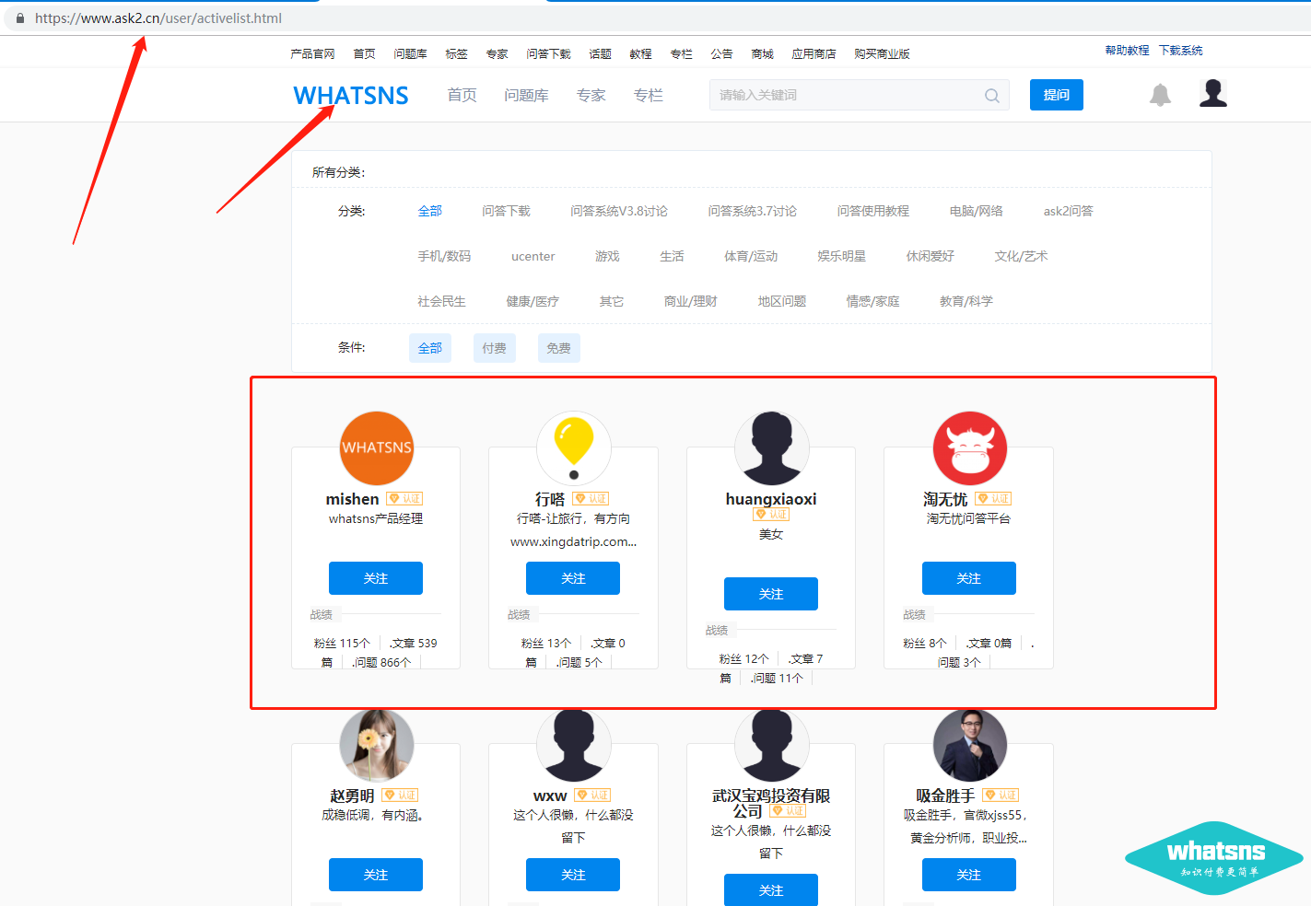This screenshot has height=906, width=1311.
Task: Follow mishen with the 关注 button
Action: (x=376, y=578)
